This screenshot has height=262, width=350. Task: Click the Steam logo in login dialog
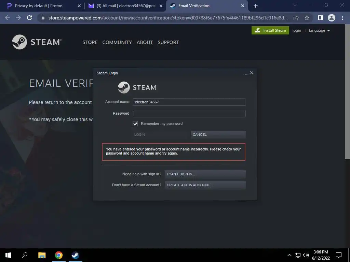(137, 87)
